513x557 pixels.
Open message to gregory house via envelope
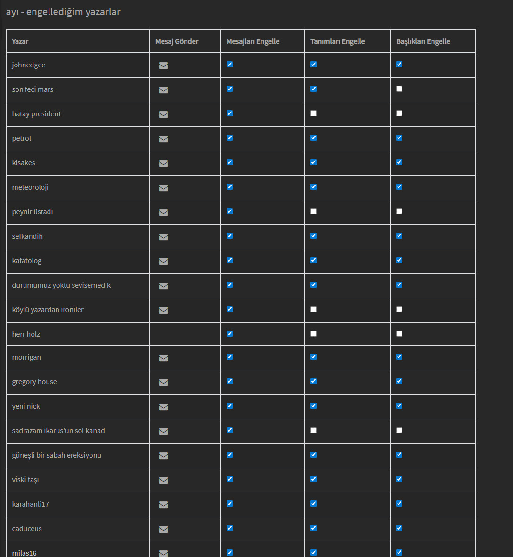point(163,382)
